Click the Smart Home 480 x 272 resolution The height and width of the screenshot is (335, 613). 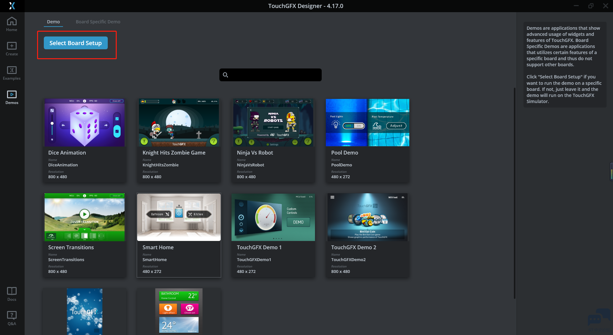[152, 271]
